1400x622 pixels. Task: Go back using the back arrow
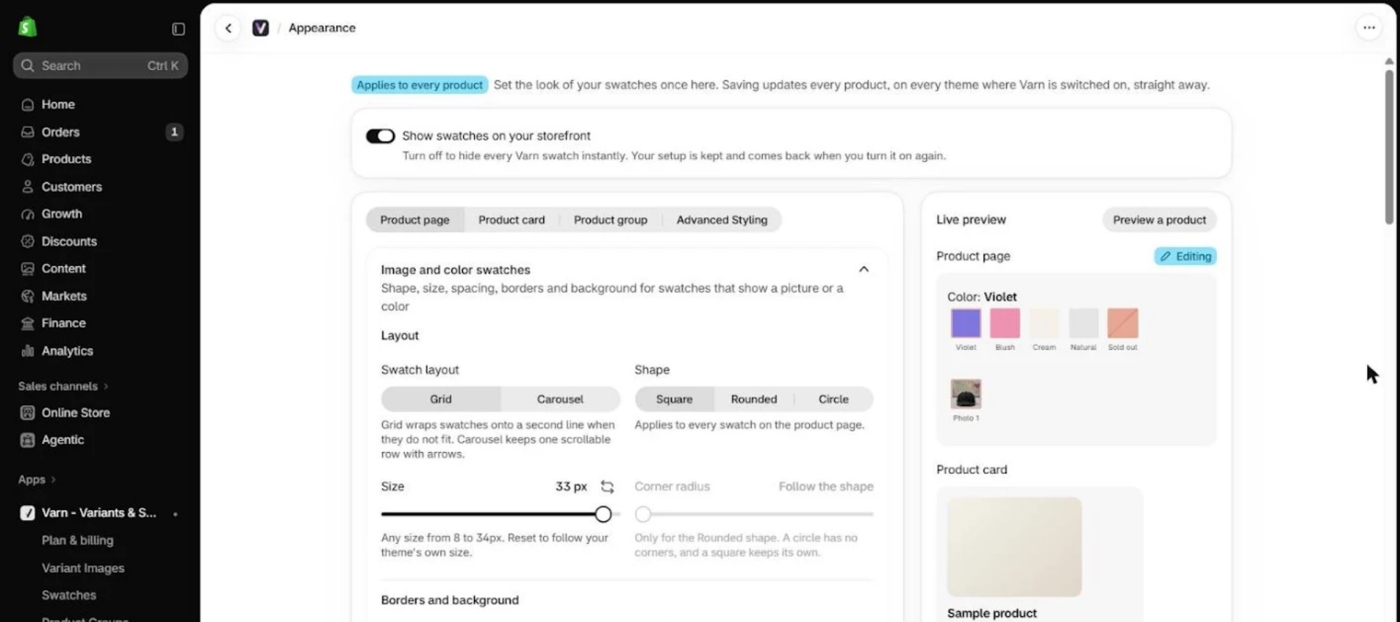point(228,28)
